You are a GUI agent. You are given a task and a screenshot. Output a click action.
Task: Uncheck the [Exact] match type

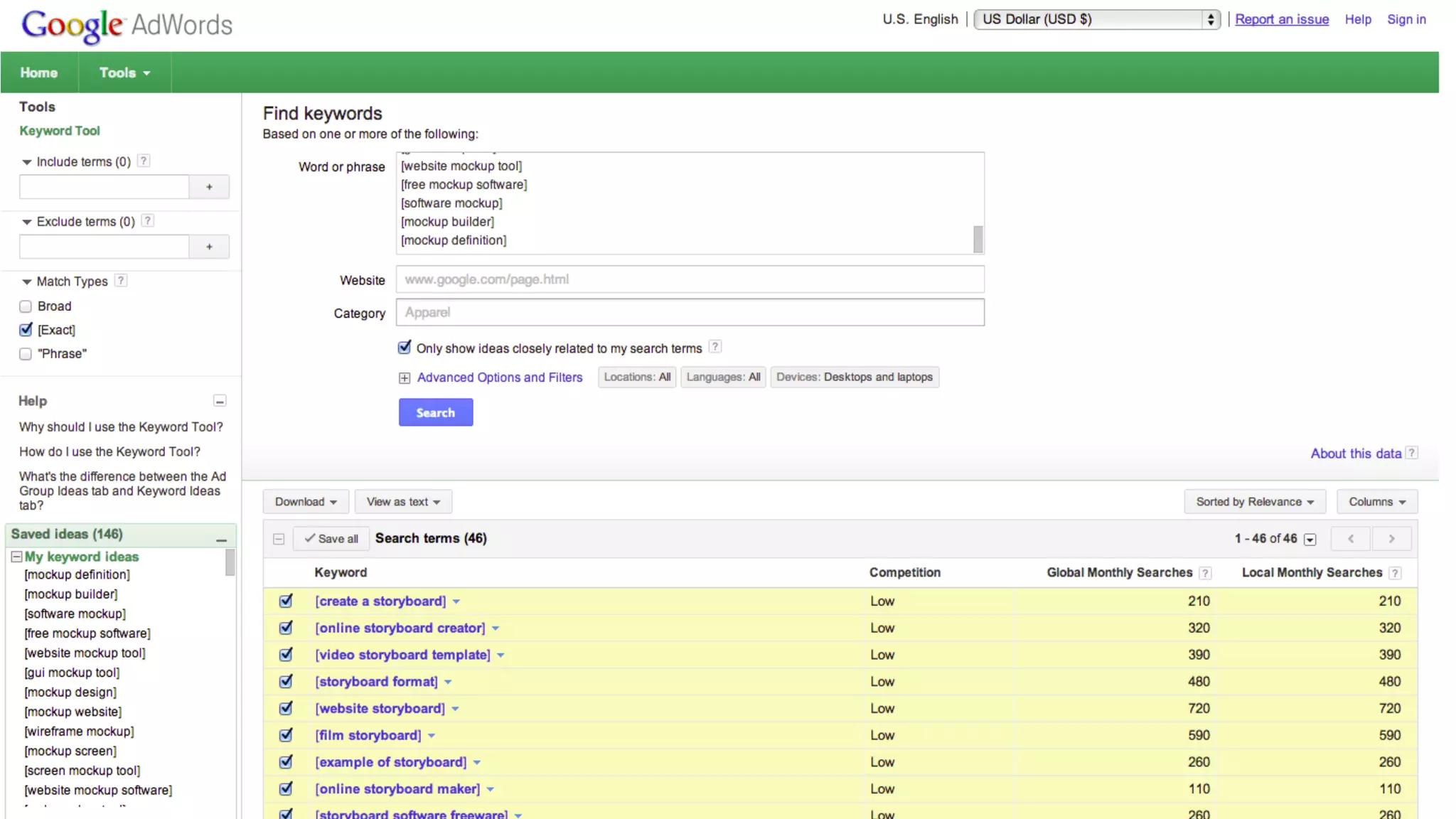pos(26,330)
